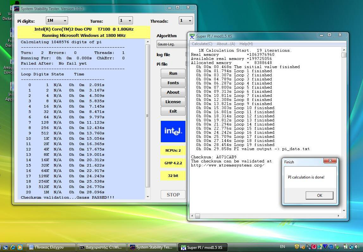Click the Fonts button
The image size is (363, 252).
coord(173,83)
